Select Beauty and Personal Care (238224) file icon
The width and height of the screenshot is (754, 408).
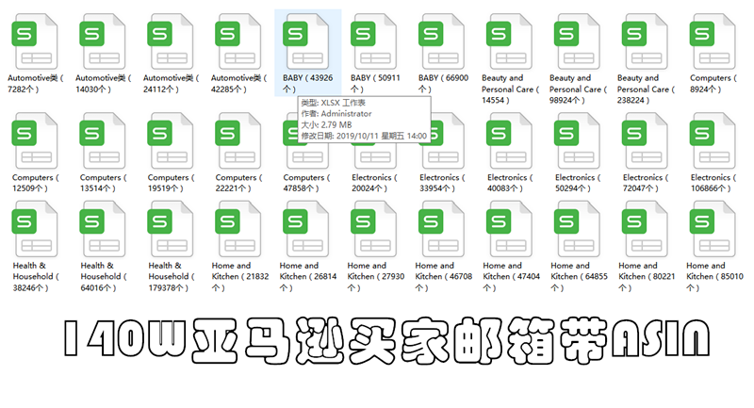(646, 41)
